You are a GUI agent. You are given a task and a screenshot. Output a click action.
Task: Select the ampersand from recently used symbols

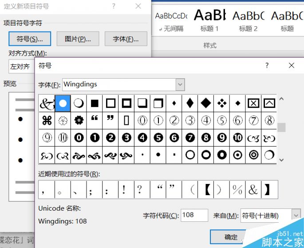pos(253,190)
